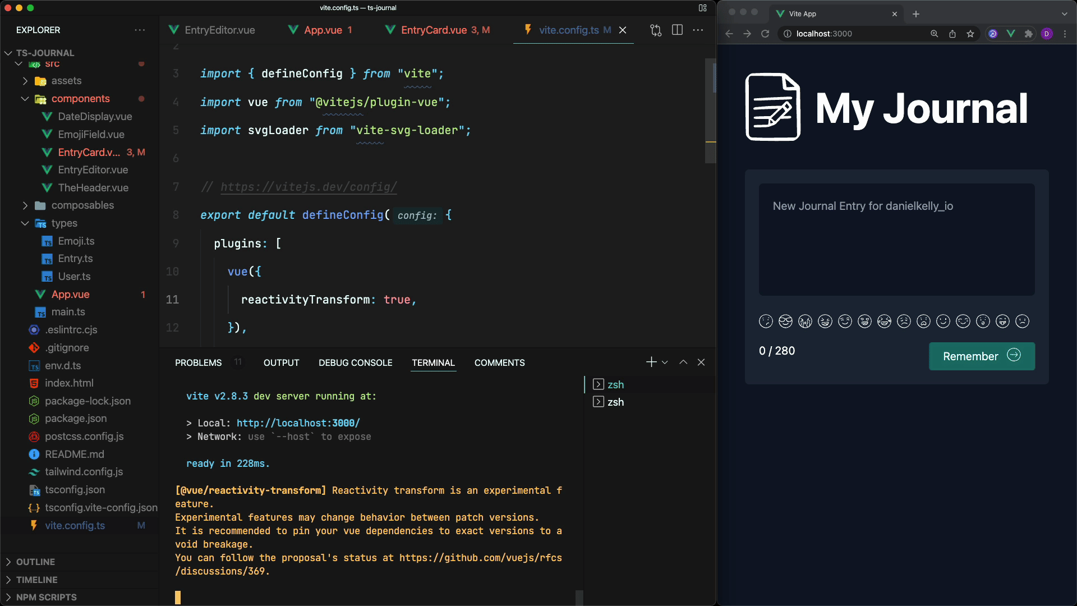This screenshot has height=606, width=1077.
Task: Click browser back arrow
Action: coord(729,34)
